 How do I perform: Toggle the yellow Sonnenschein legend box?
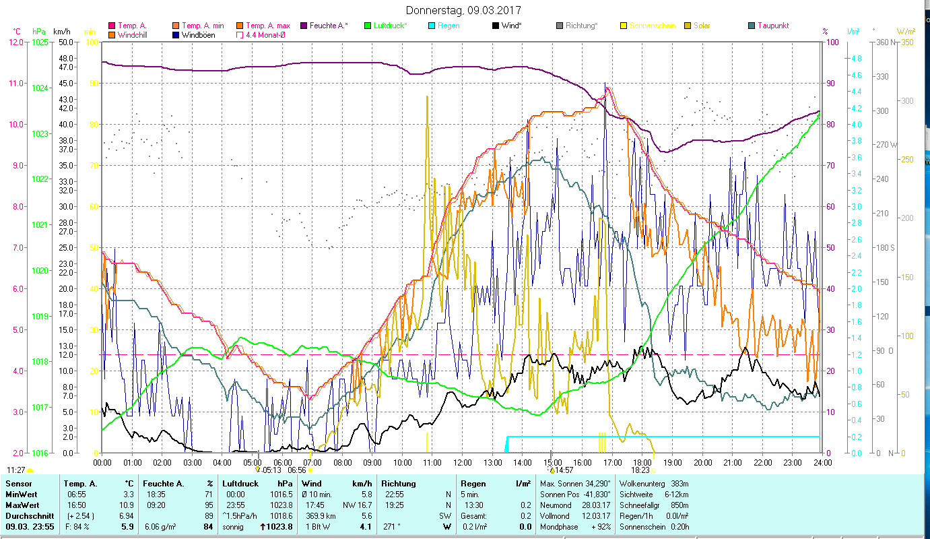click(x=624, y=26)
